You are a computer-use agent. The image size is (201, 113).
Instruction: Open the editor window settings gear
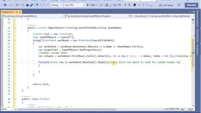point(193,12)
